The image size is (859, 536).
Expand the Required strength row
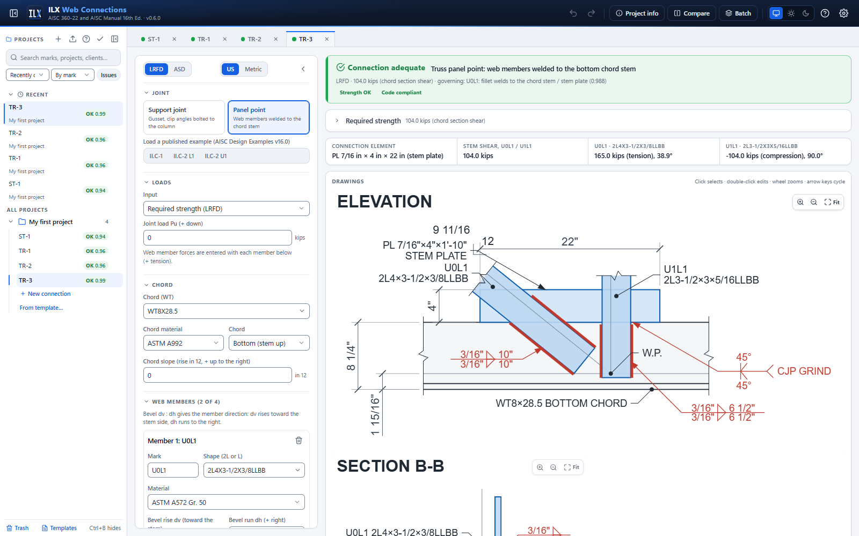588,121
